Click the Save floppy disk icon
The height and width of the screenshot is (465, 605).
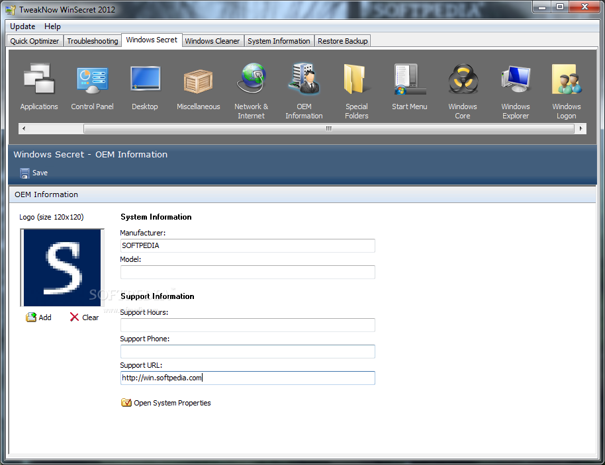(24, 173)
